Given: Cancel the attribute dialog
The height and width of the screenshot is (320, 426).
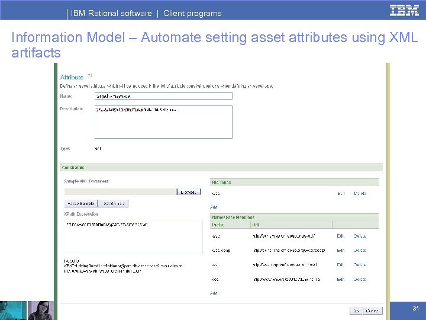Looking at the screenshot, I should [x=372, y=310].
